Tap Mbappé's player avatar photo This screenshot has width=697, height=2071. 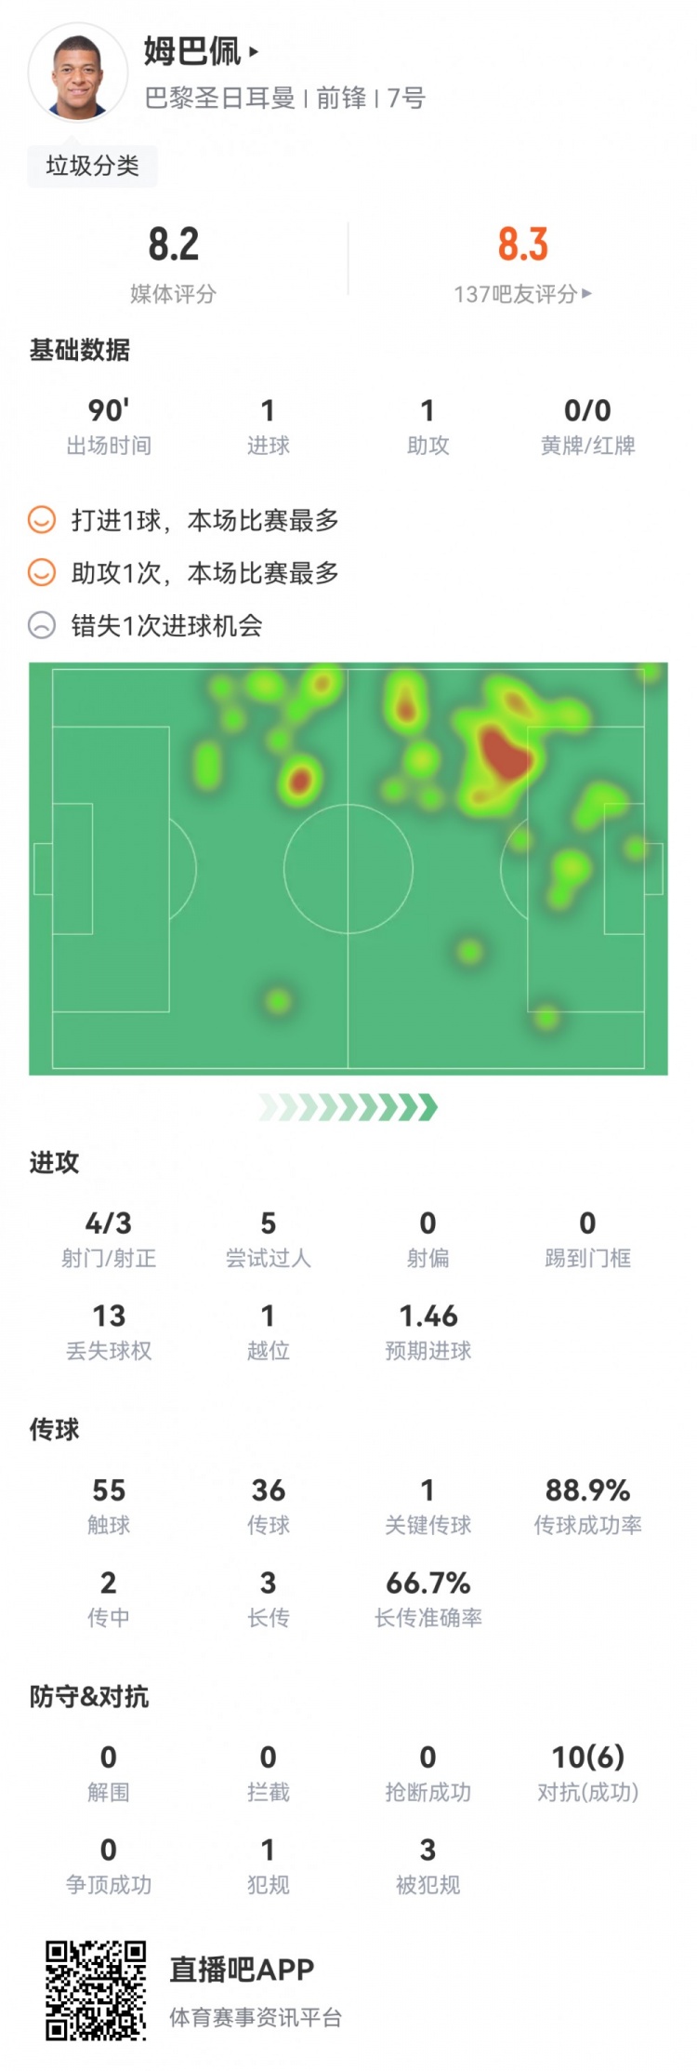click(x=78, y=73)
